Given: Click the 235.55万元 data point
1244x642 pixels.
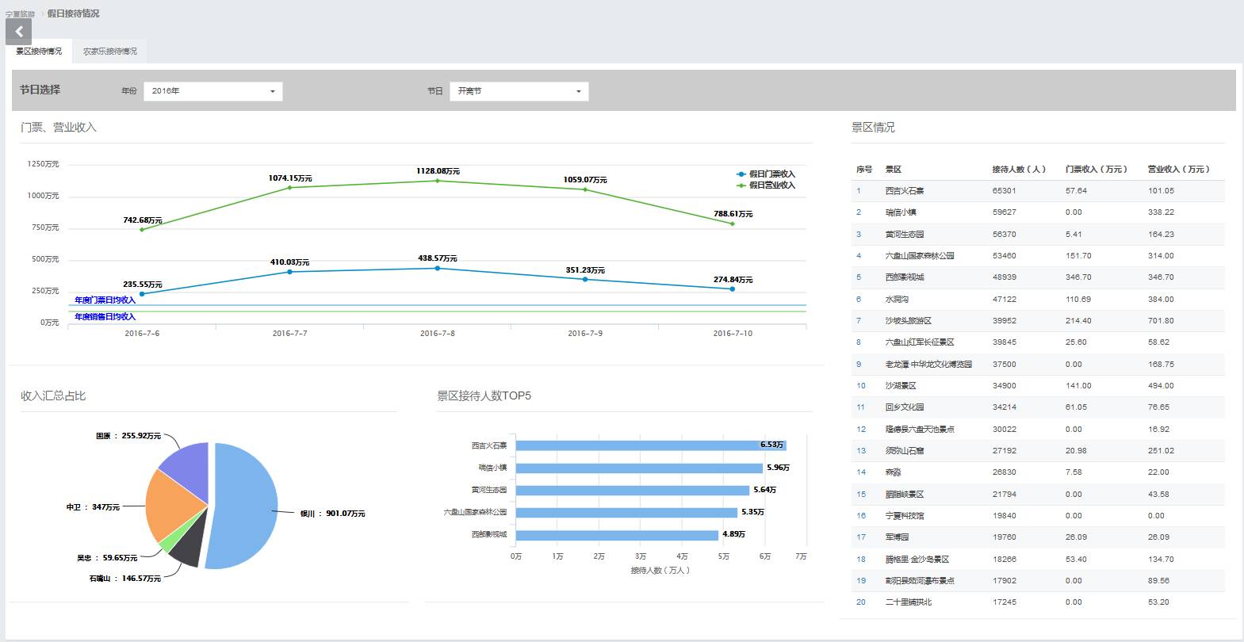Looking at the screenshot, I should (142, 294).
